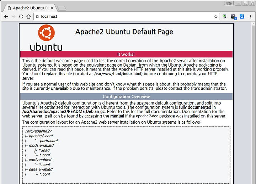Image resolution: width=256 pixels, height=184 pixels.
Task: Close the Apache2 Ubuntu tab
Action: [52, 8]
